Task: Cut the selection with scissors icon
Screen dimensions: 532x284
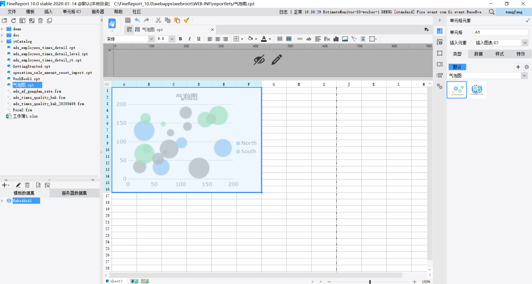Action: [158, 20]
